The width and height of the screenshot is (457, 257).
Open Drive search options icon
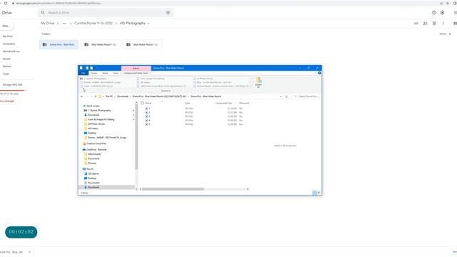(169, 13)
